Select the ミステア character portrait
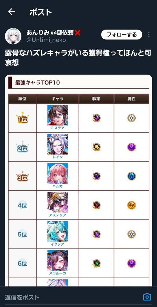The width and height of the screenshot is (157, 307). pyautogui.click(x=58, y=115)
